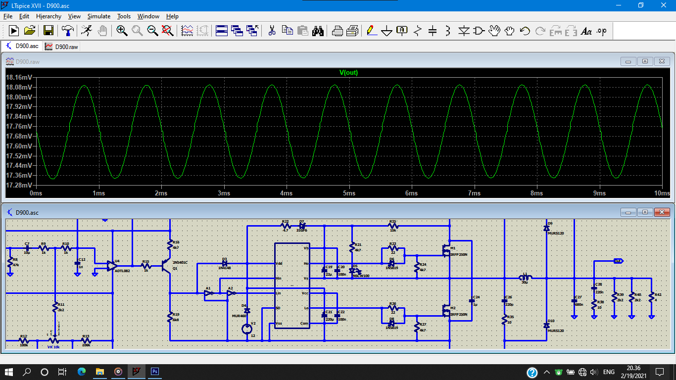Select the Zoom Out magnifier

click(x=152, y=31)
